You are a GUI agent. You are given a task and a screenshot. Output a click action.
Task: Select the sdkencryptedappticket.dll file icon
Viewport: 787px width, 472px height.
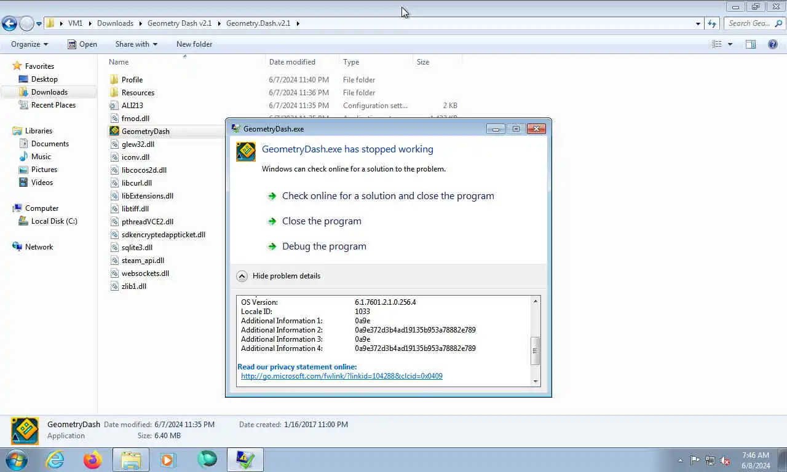tap(114, 235)
